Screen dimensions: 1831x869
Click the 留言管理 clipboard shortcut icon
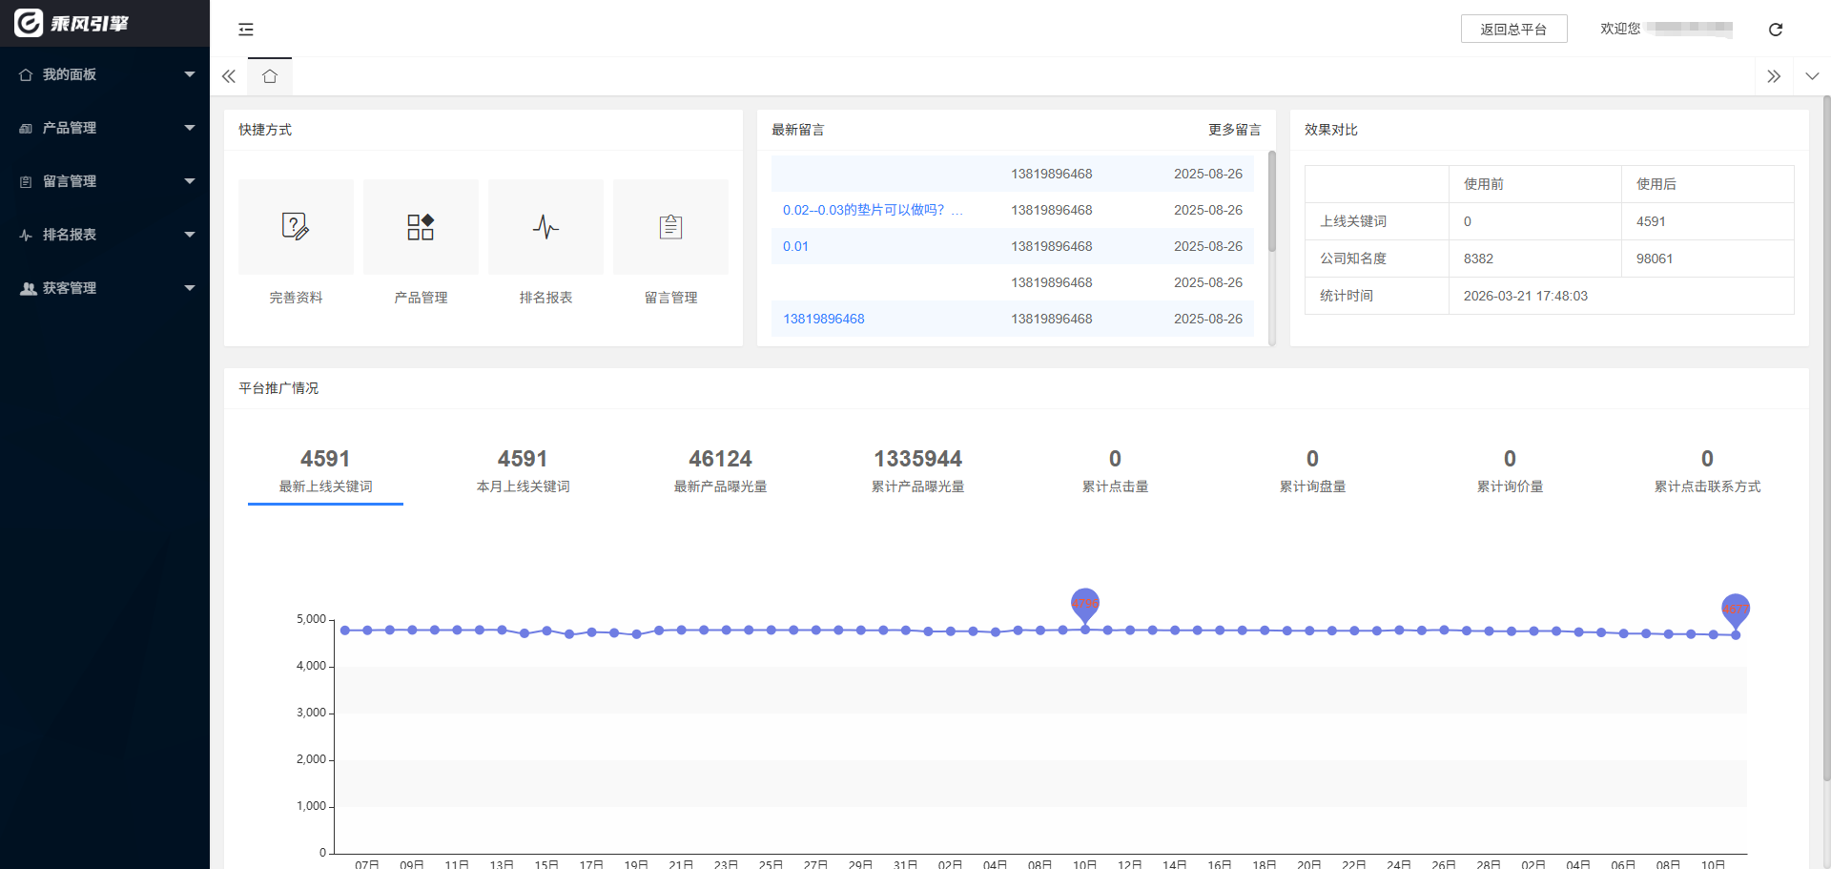click(670, 227)
